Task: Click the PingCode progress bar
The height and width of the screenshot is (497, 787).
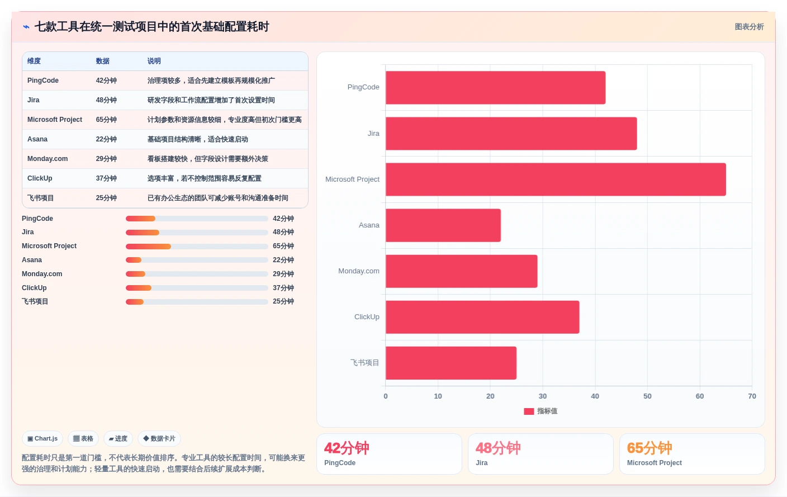Action: pos(197,219)
